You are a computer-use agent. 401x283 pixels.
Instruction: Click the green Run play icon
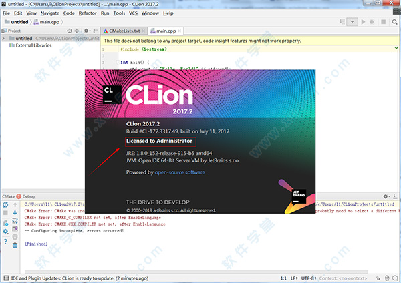[363, 22]
